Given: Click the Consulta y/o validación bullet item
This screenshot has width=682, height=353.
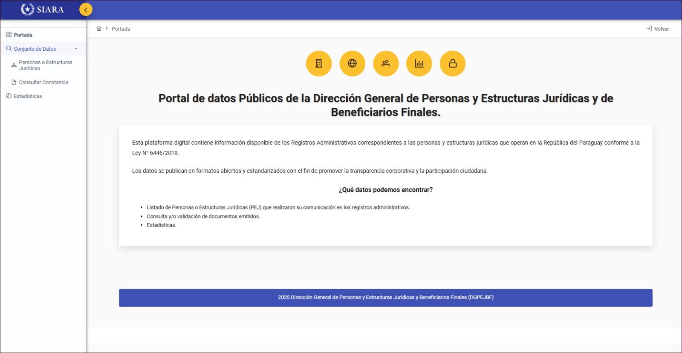Looking at the screenshot, I should pos(203,216).
